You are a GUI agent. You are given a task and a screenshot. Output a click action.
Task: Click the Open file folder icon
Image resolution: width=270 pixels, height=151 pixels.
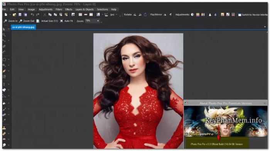(14, 15)
